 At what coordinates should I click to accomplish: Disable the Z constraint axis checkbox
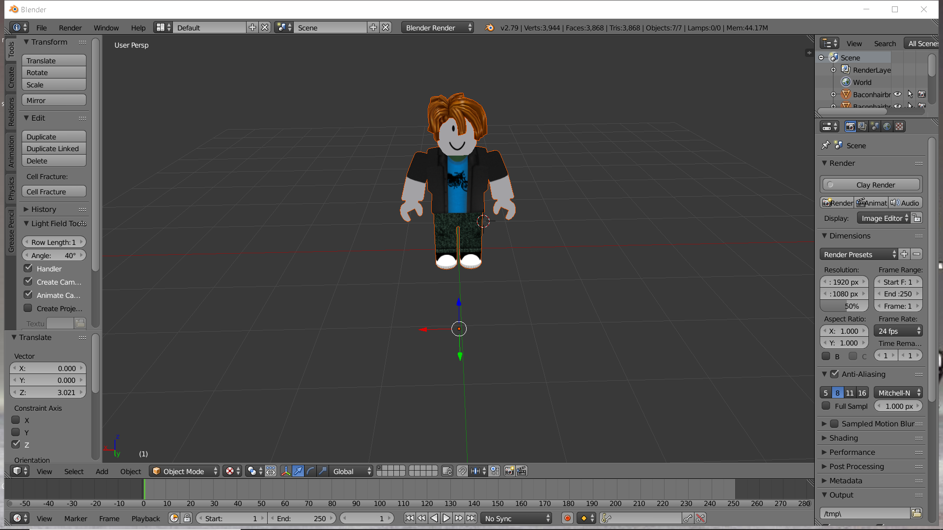pyautogui.click(x=16, y=445)
